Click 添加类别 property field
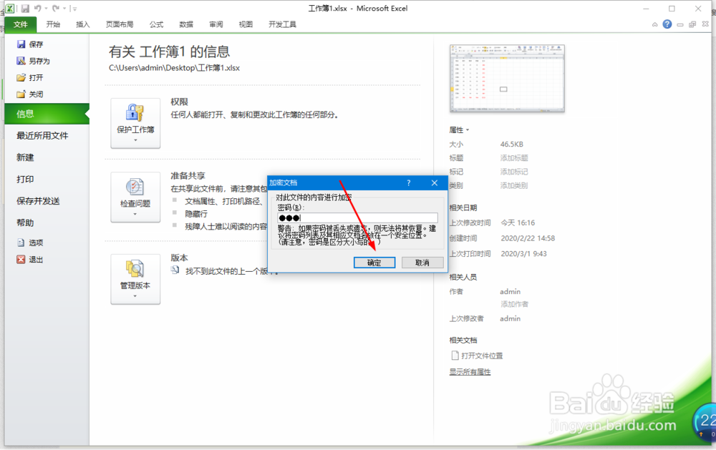The height and width of the screenshot is (450, 716). [513, 185]
